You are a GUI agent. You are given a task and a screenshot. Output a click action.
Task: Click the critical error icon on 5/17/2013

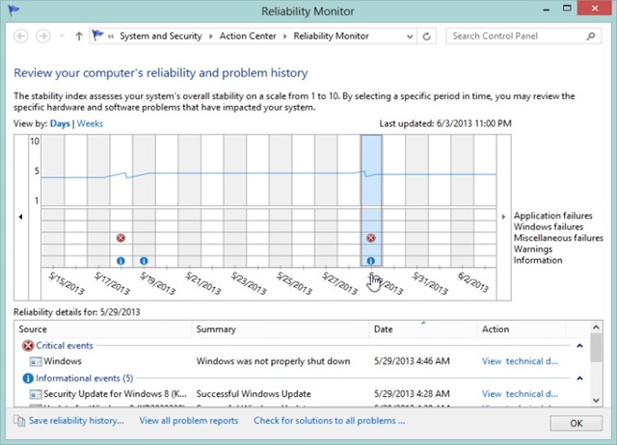tap(121, 238)
